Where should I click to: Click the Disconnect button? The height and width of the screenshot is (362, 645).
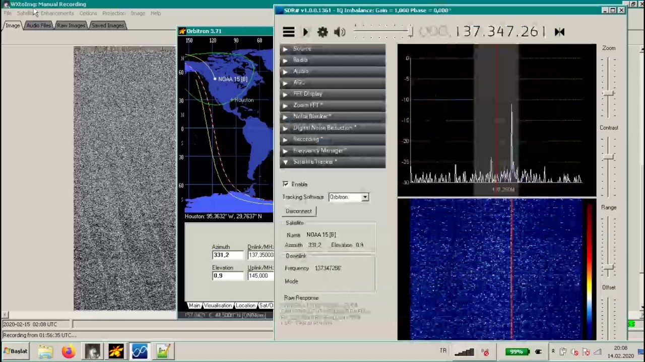299,211
